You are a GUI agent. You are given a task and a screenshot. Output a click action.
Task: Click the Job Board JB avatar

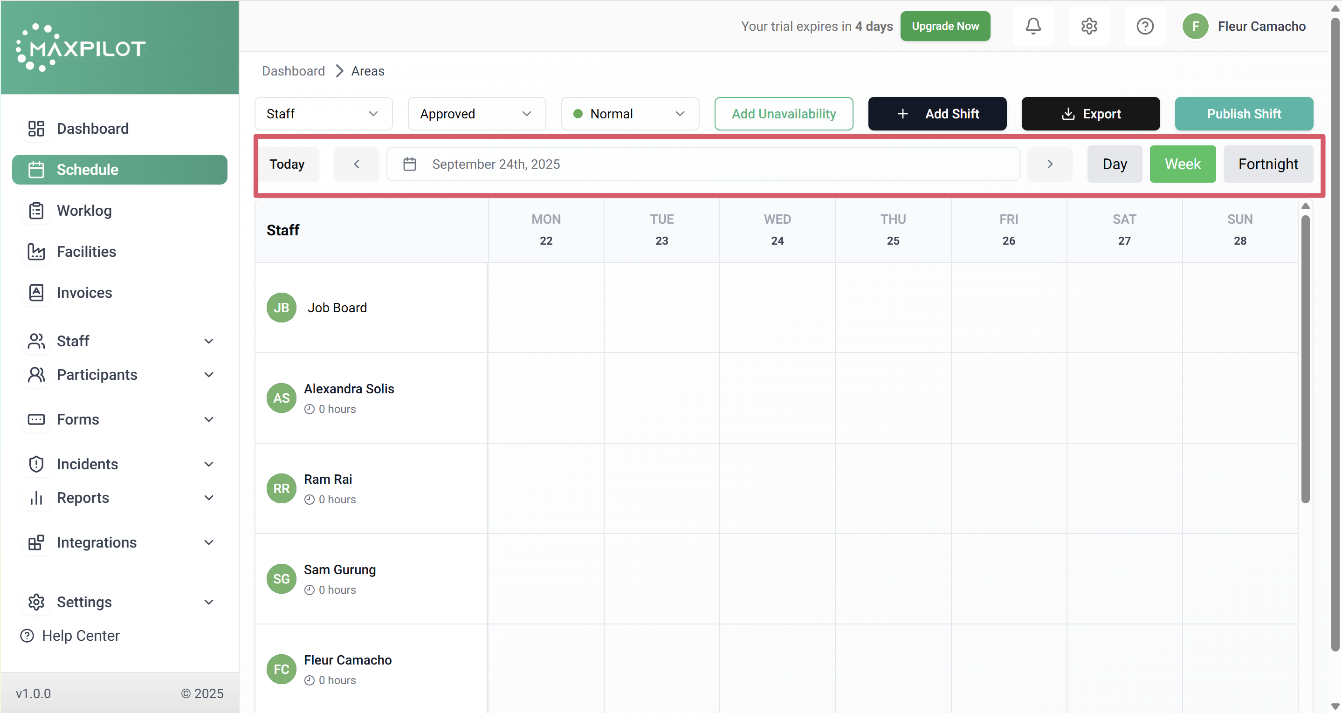tap(282, 307)
